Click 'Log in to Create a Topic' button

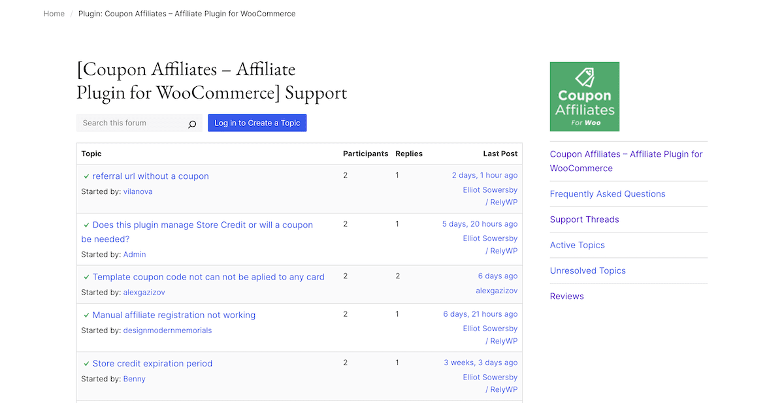[257, 123]
